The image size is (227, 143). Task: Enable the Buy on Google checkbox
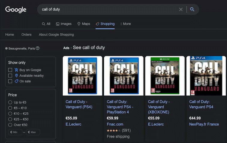pyautogui.click(x=10, y=70)
